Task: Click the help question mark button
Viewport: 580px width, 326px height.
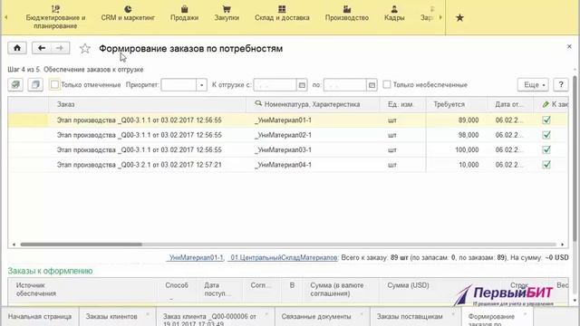Action: [x=561, y=84]
